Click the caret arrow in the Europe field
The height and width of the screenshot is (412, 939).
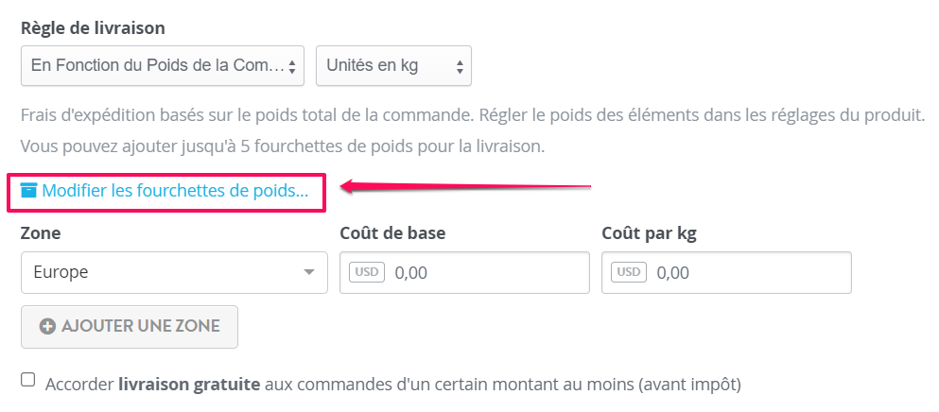(309, 272)
